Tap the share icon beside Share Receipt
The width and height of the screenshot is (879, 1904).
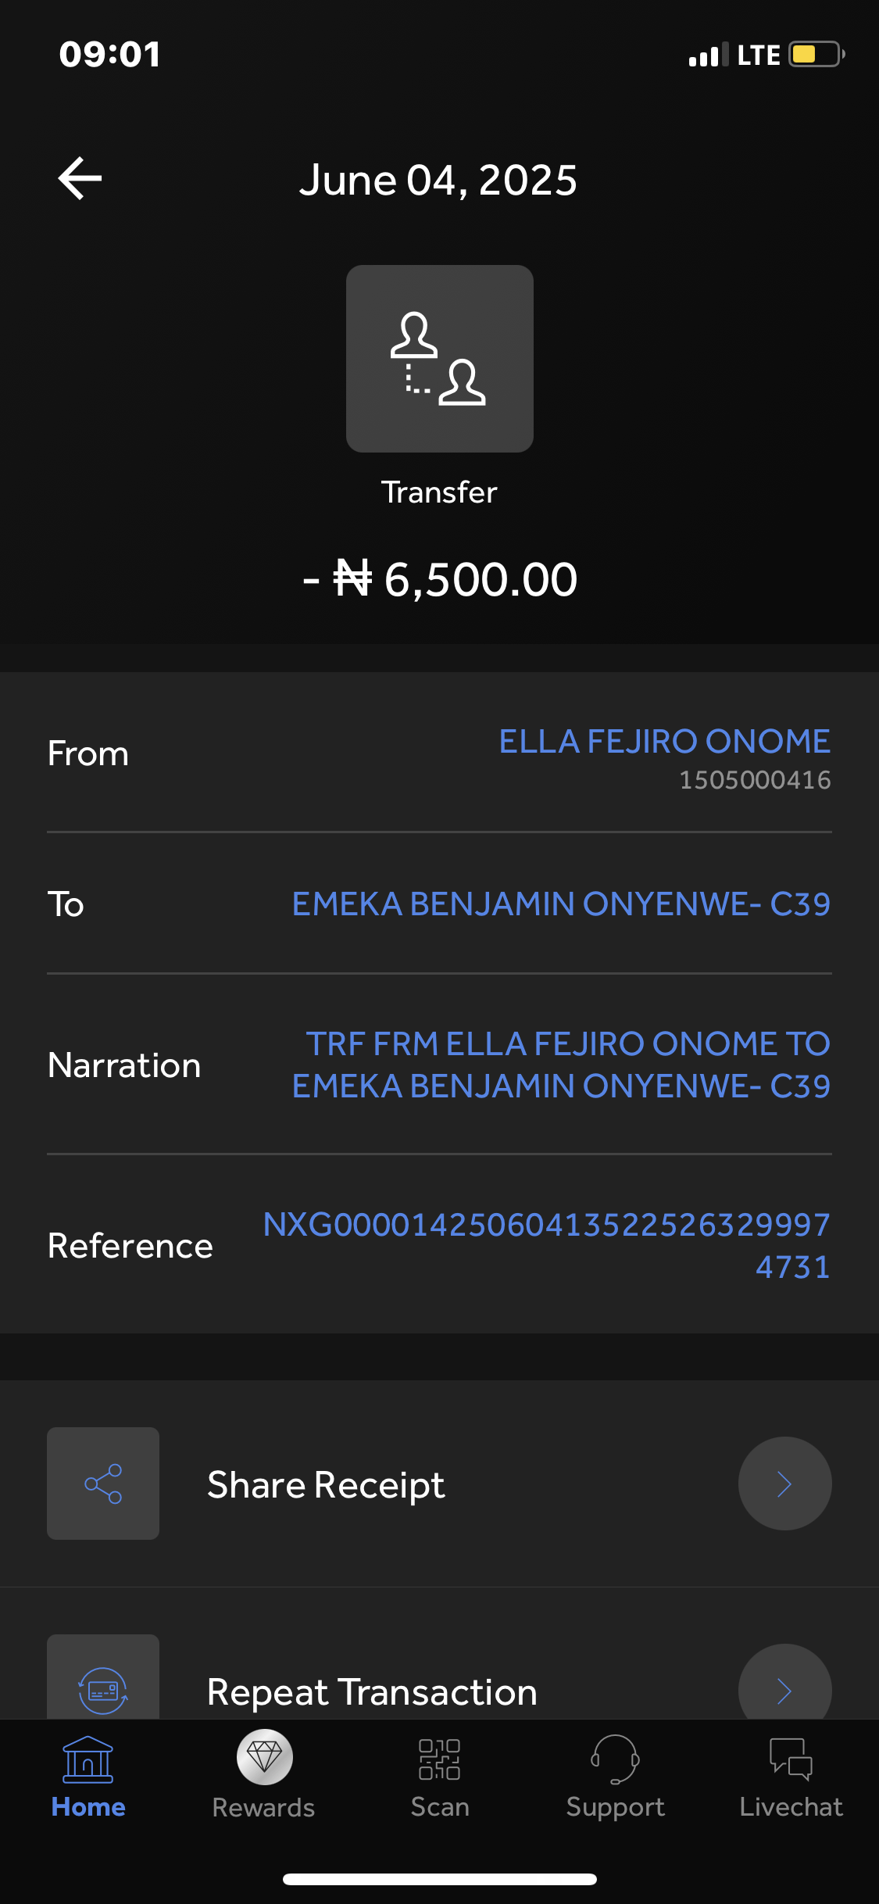click(103, 1483)
